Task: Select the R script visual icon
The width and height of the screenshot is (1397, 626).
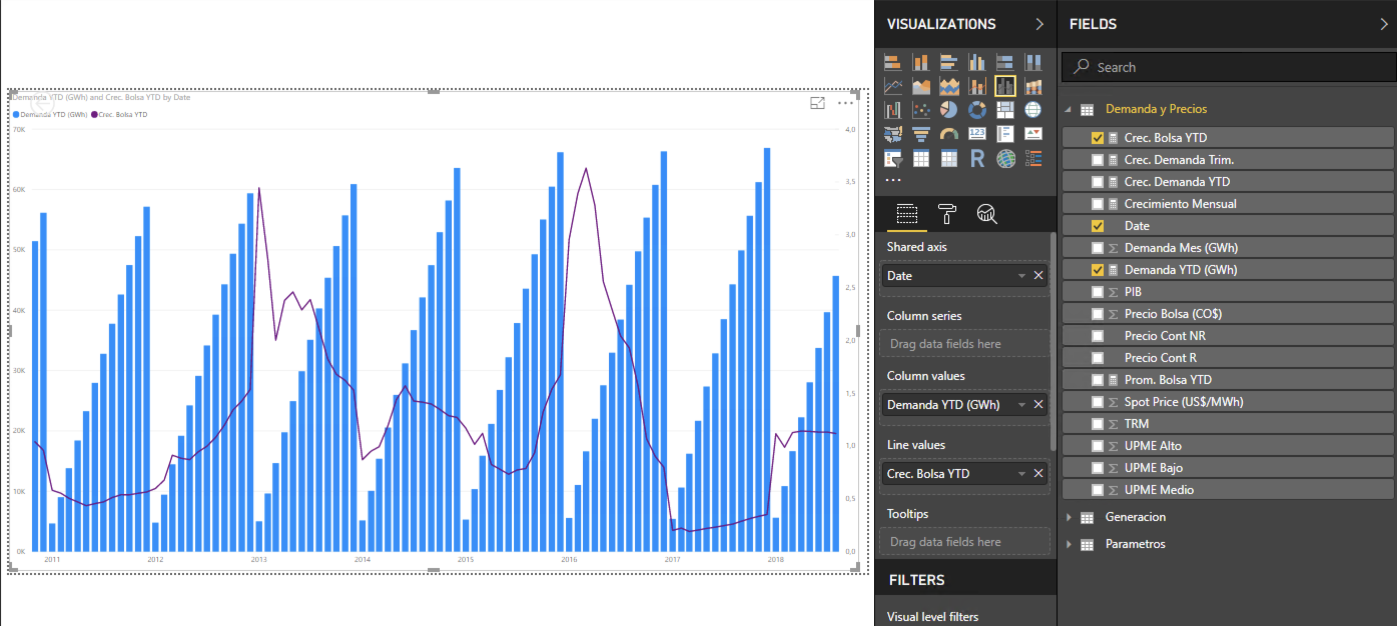Action: click(977, 158)
